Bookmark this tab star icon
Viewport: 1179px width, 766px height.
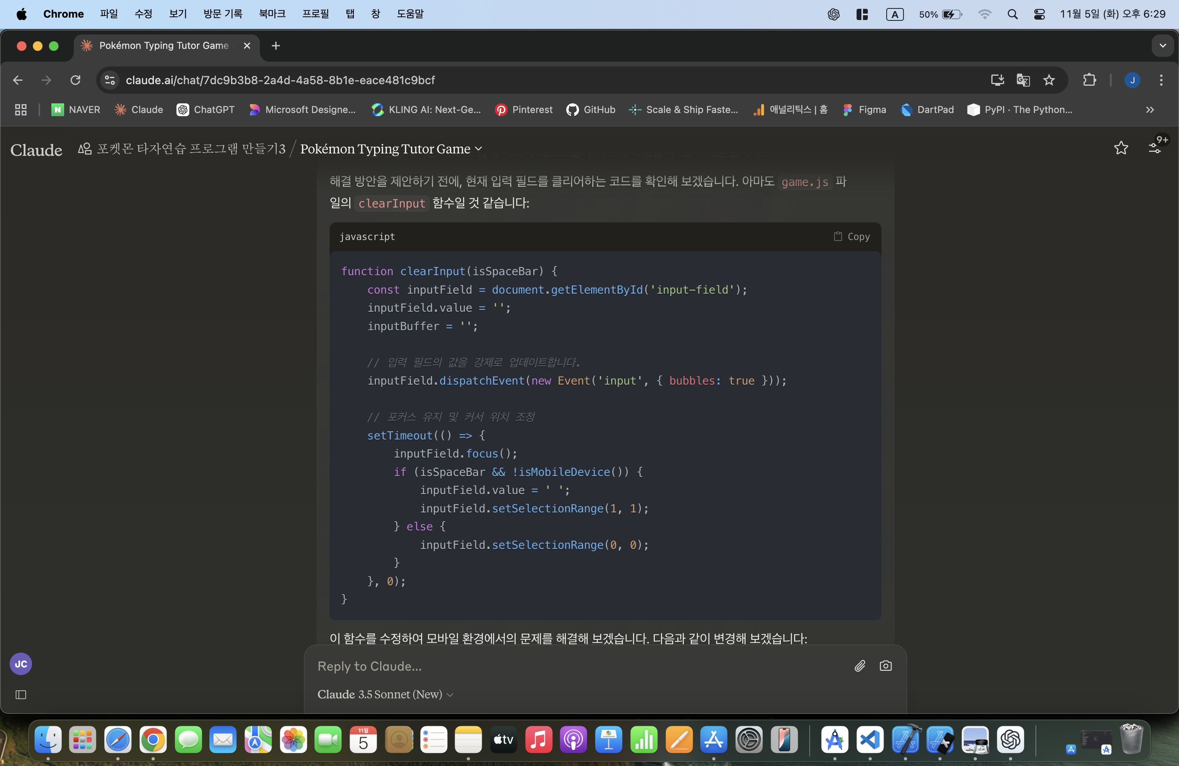[x=1049, y=80]
